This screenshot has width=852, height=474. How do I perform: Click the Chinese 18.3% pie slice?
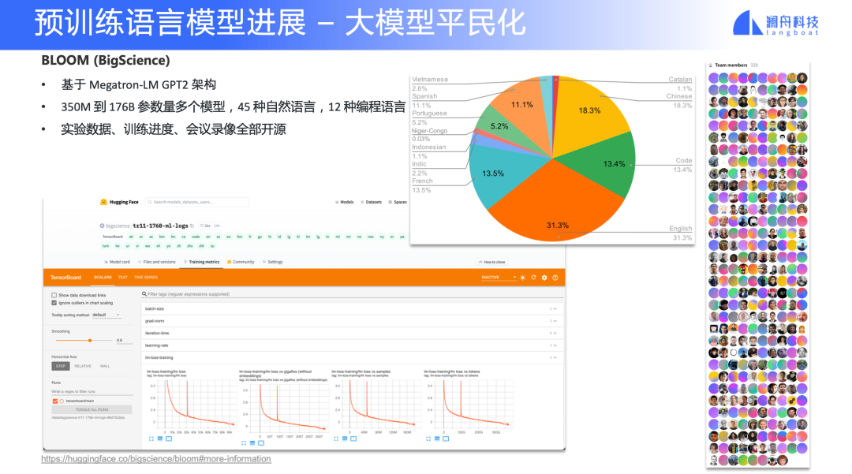coord(589,111)
